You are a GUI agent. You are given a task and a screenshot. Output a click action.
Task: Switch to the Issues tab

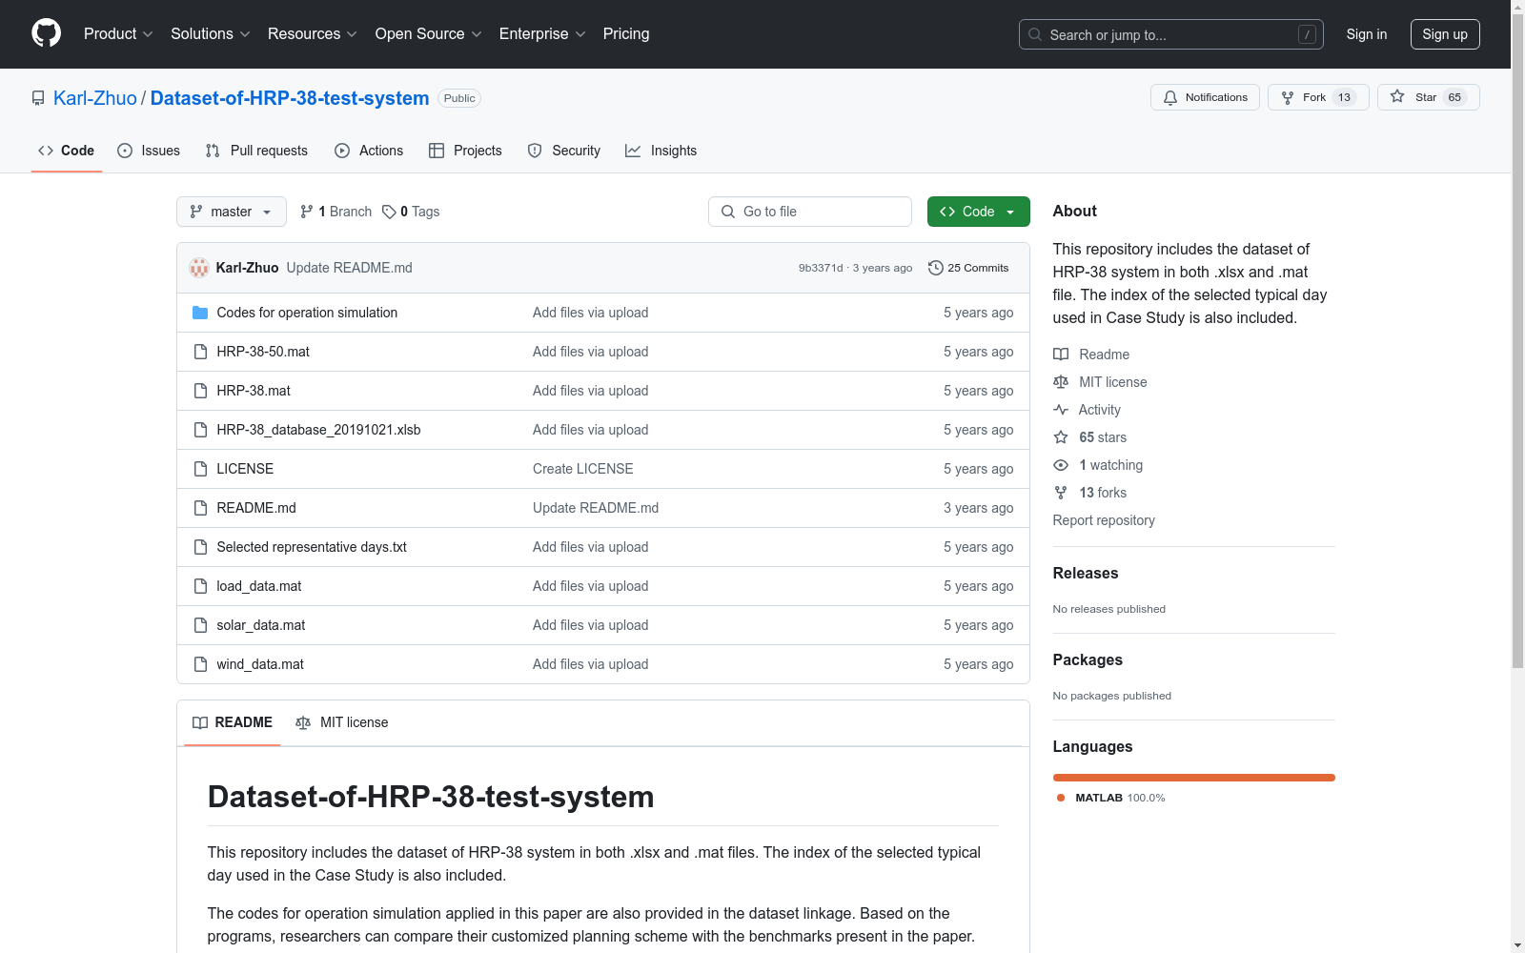click(x=149, y=151)
